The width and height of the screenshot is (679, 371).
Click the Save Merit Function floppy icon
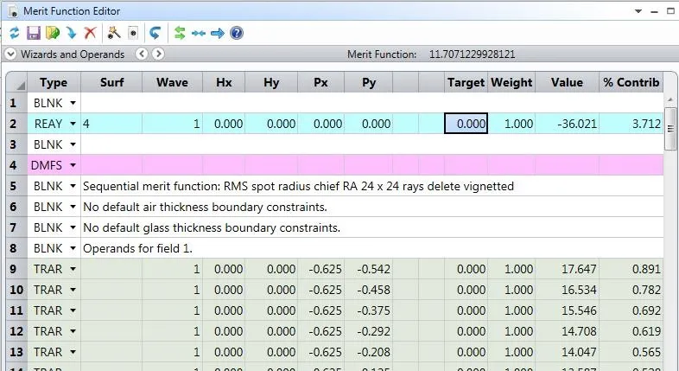click(33, 33)
